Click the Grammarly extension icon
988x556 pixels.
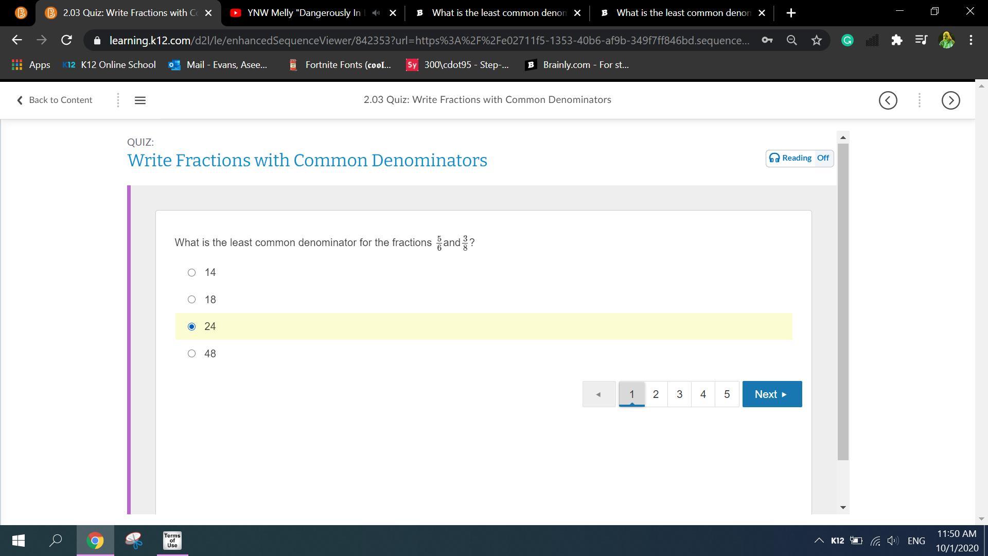[x=847, y=40]
